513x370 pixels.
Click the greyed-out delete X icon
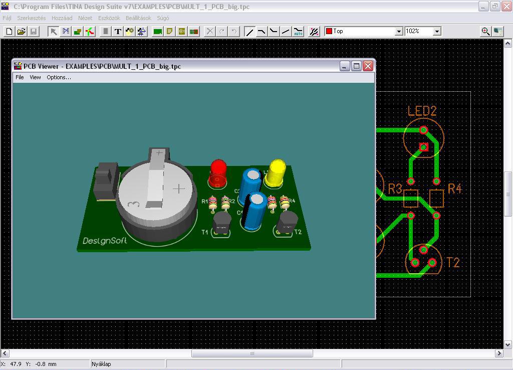[x=210, y=32]
